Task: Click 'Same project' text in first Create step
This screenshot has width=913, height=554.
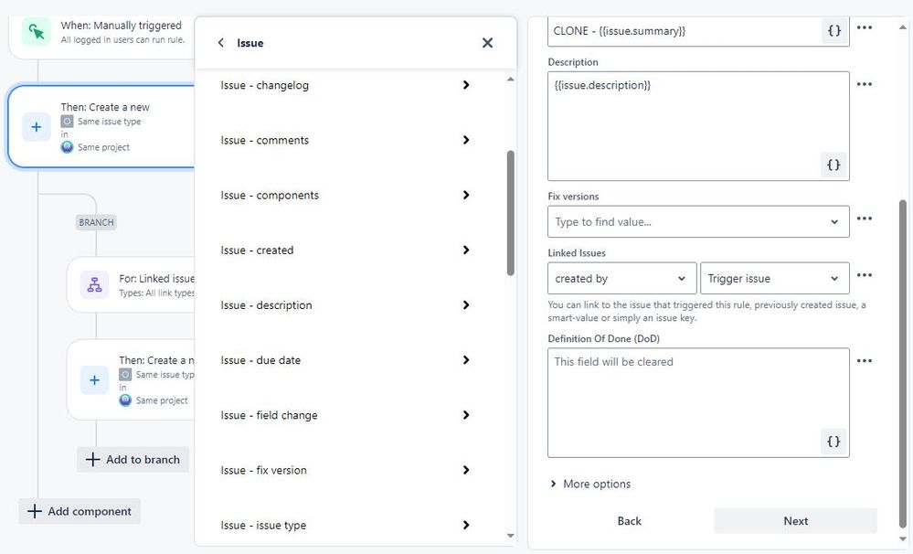Action: pyautogui.click(x=103, y=147)
